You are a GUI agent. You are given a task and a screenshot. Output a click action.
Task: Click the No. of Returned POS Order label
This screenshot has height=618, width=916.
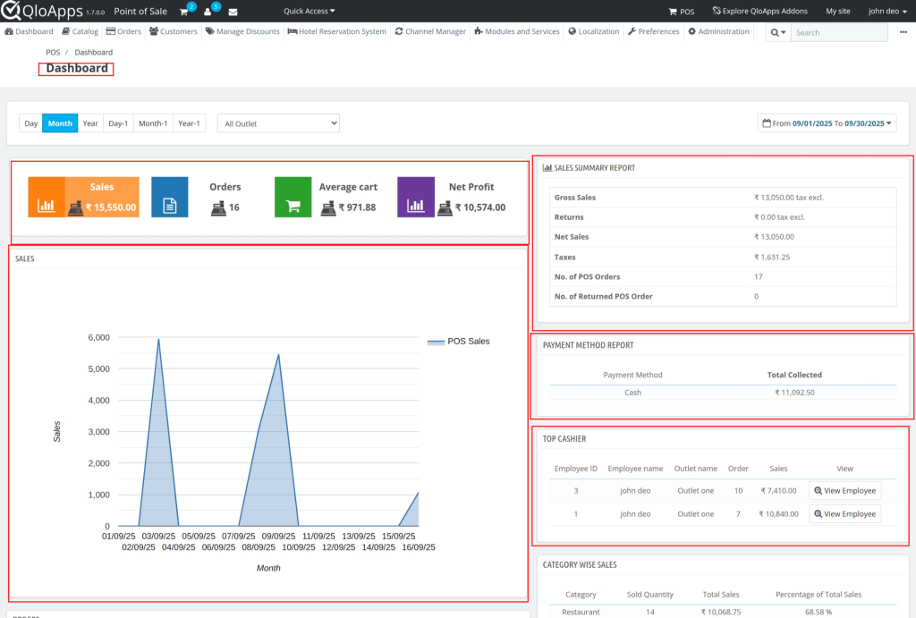604,296
